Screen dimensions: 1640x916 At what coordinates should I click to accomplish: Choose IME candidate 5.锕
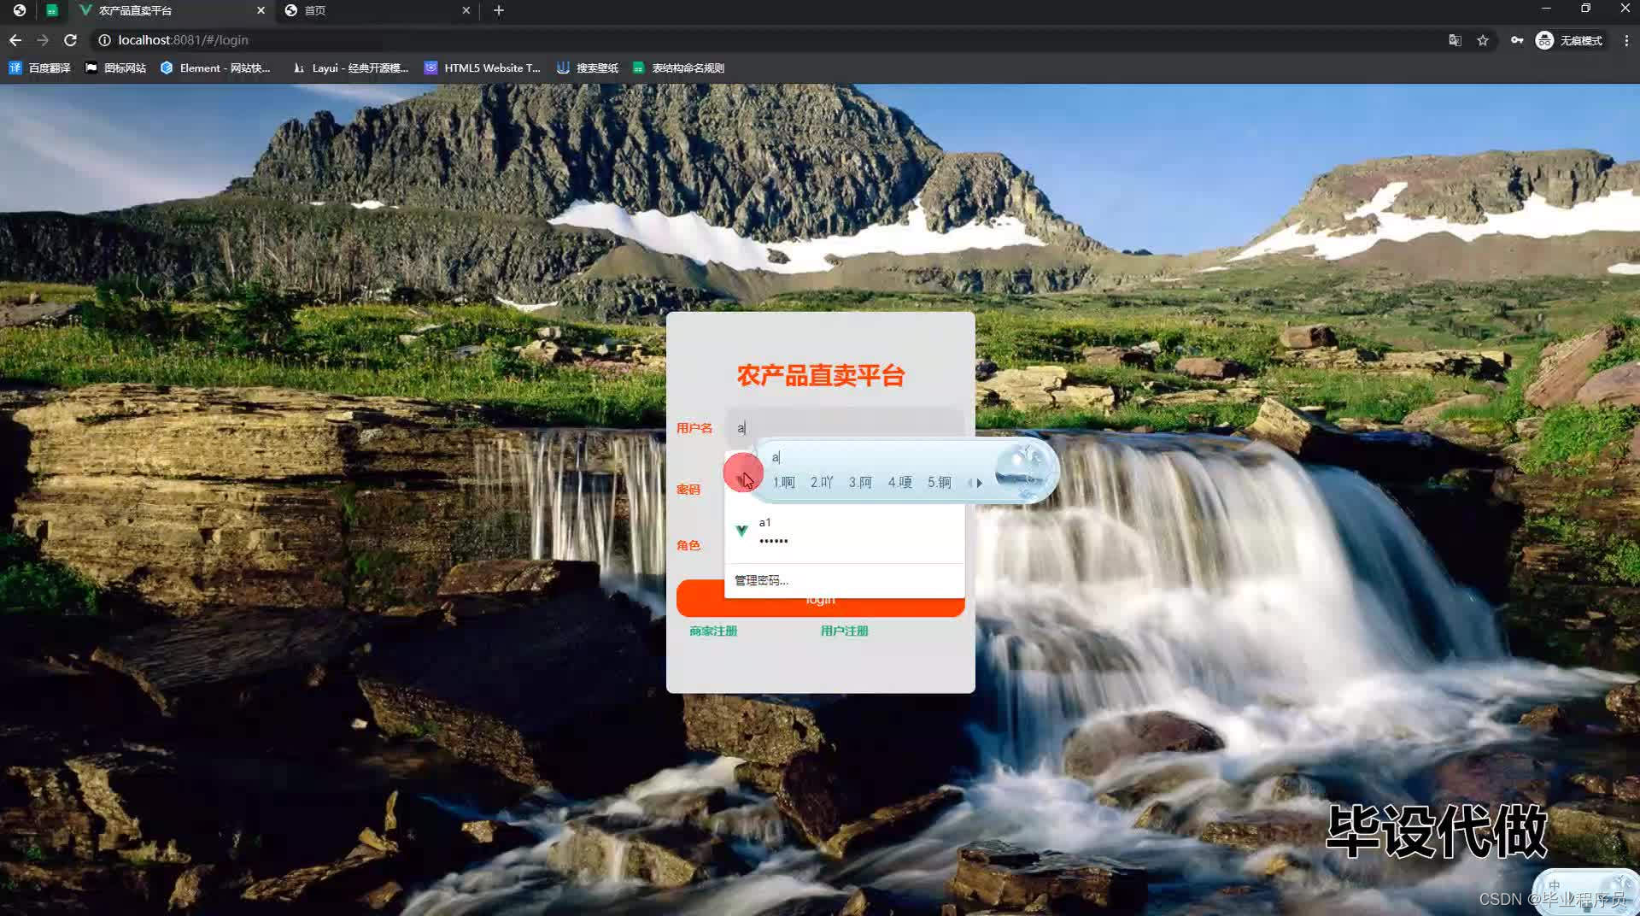click(939, 483)
